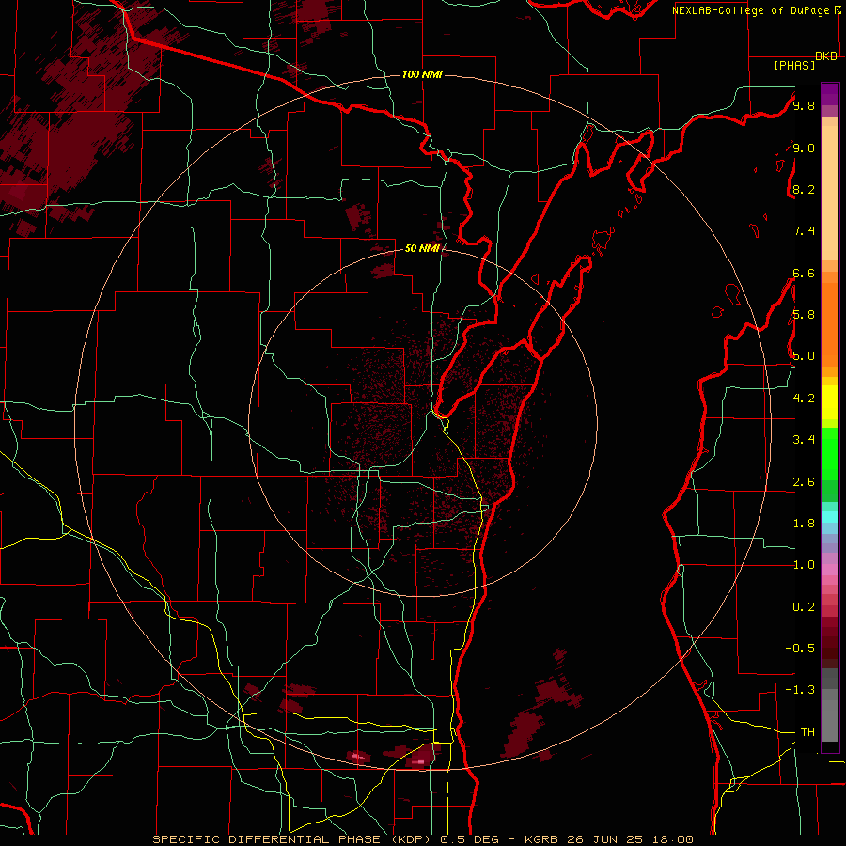Click the peach segment of the color bar

(830, 189)
